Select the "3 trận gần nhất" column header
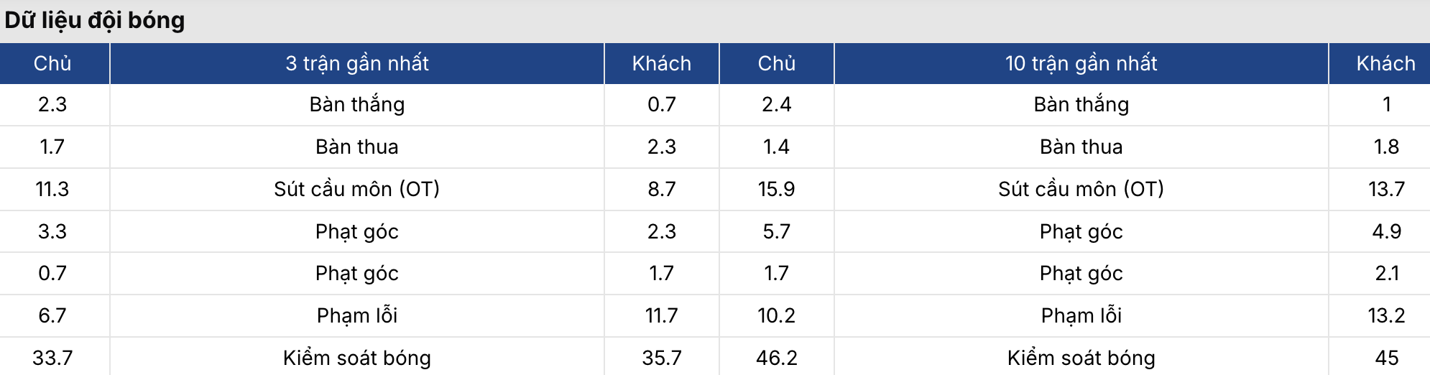Screen dimensions: 1430x375 (x=357, y=63)
